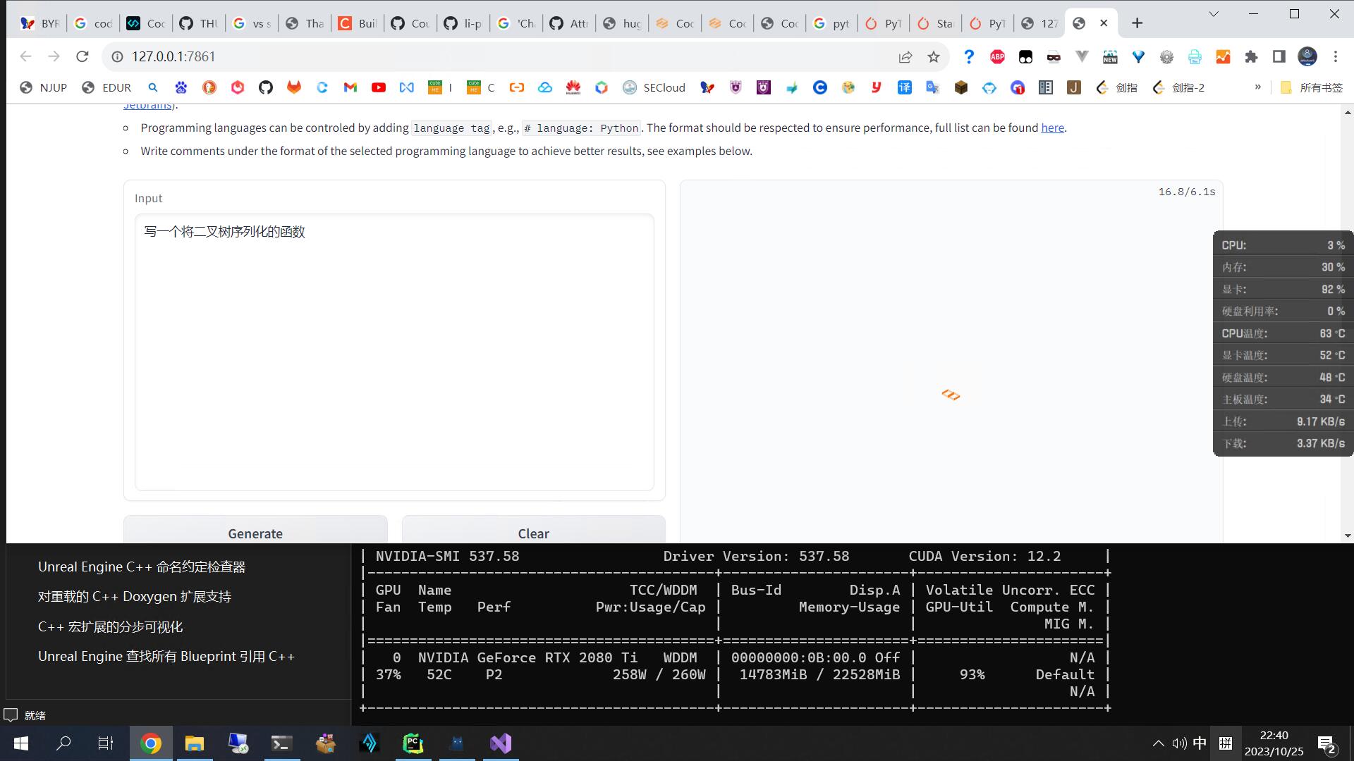Launch PyCharm from the taskbar

413,743
